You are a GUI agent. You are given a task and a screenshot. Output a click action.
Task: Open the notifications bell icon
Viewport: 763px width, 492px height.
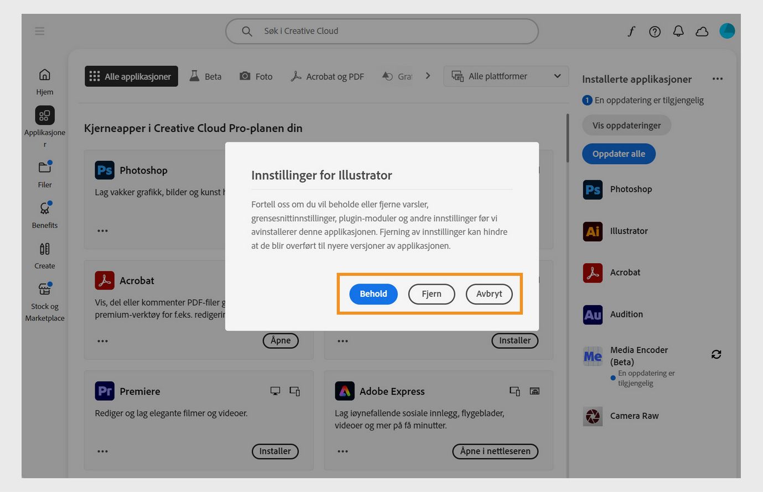678,32
